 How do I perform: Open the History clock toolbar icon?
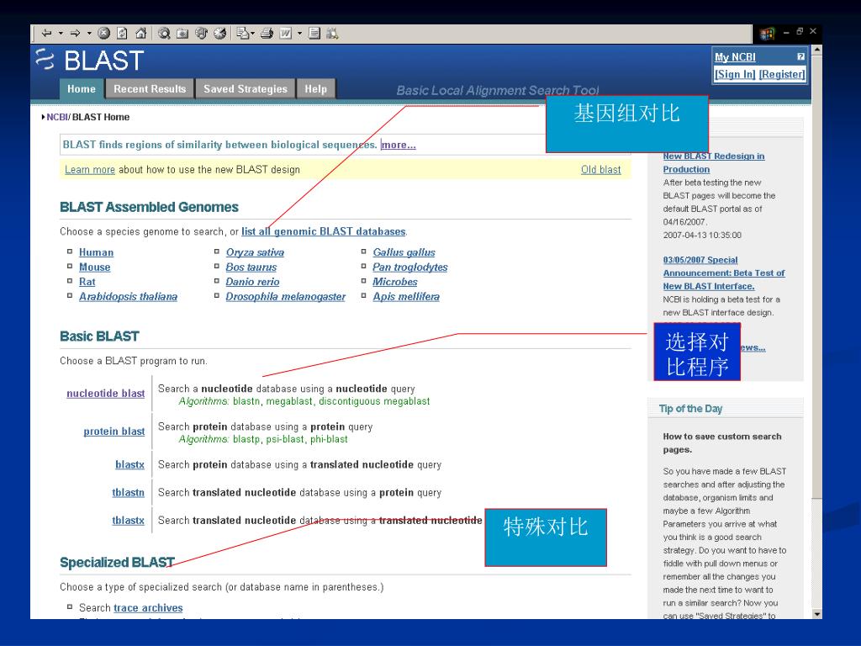pyautogui.click(x=220, y=34)
